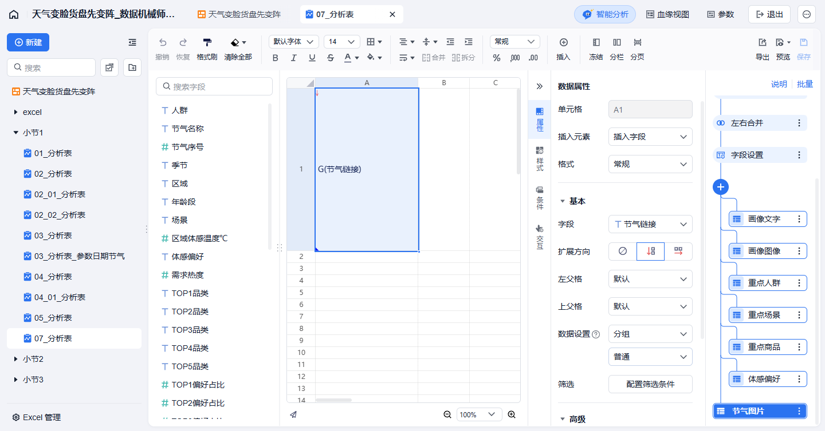The image size is (825, 431).
Task: Open the 字段 dropdown showing 节气链接
Action: tap(650, 224)
